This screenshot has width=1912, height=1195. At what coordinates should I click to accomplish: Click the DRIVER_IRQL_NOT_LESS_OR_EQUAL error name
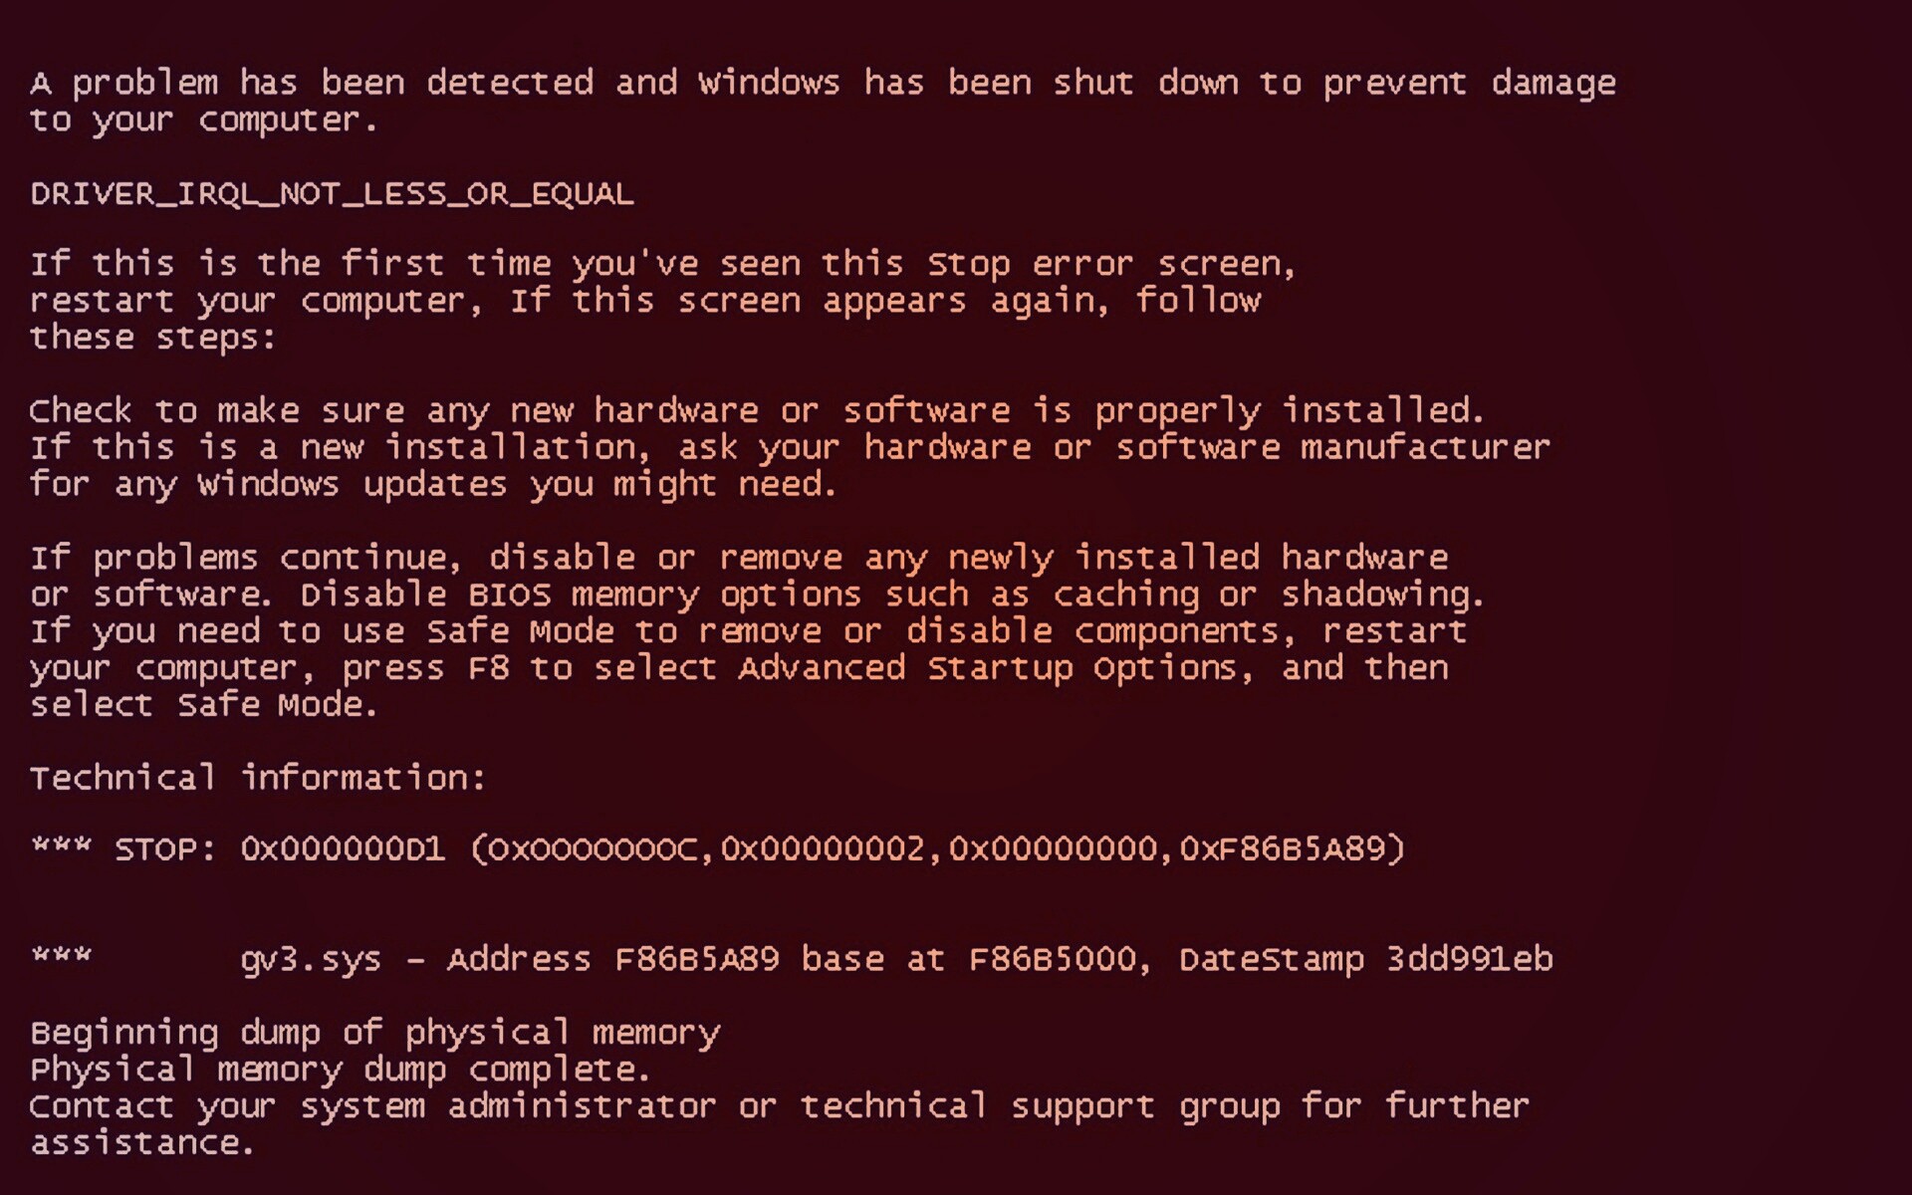[332, 193]
